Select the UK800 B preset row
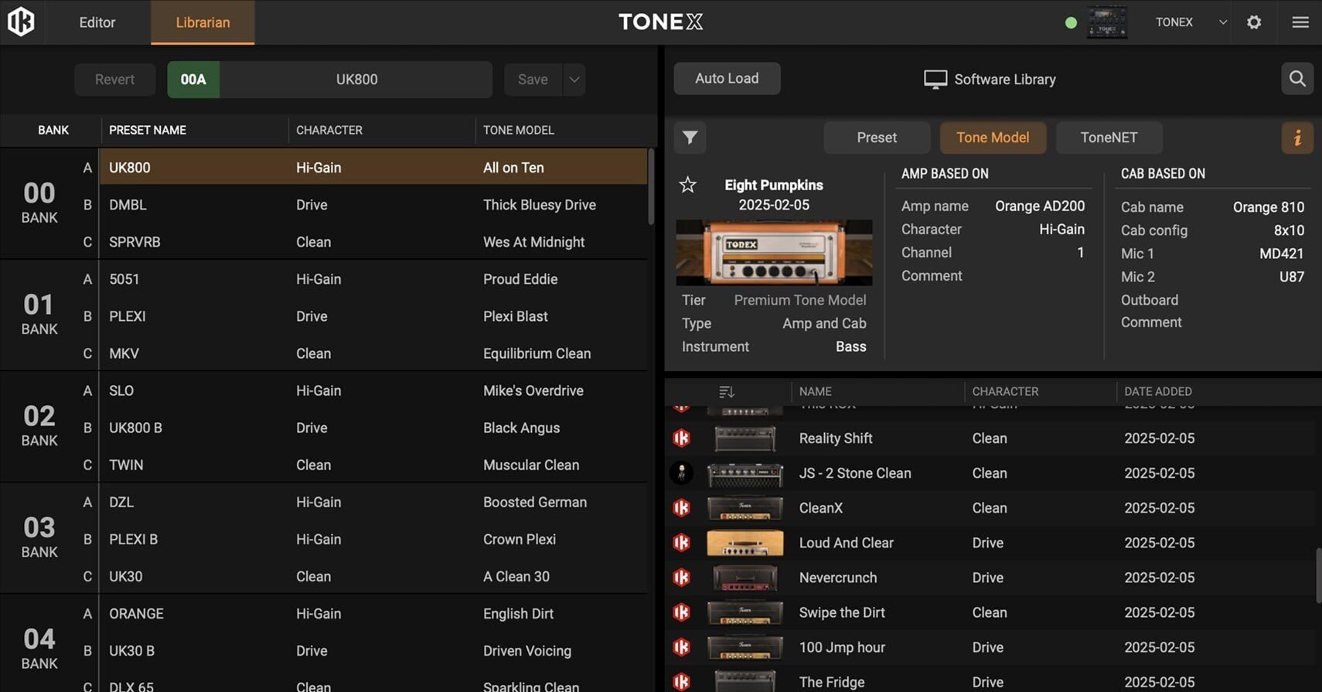The height and width of the screenshot is (692, 1322). [373, 428]
